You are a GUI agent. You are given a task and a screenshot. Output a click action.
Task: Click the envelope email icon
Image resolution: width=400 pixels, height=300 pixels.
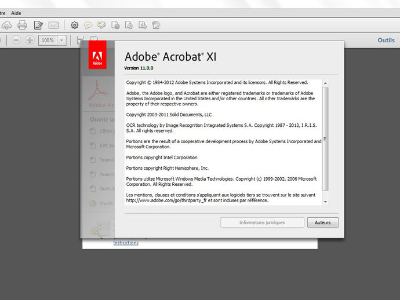pos(53,25)
